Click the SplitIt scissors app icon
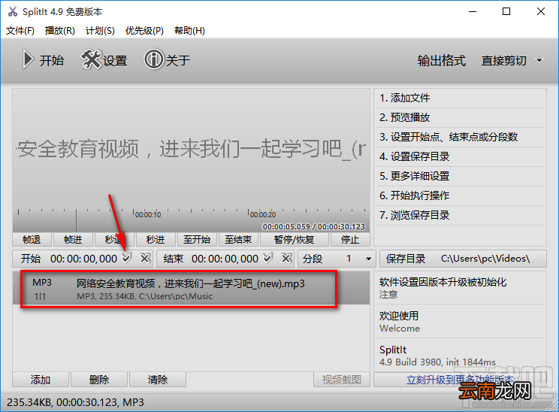The width and height of the screenshot is (559, 412). click(x=13, y=12)
